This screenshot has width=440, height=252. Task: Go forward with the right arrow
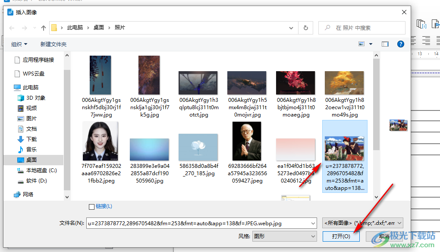[x=25, y=28]
